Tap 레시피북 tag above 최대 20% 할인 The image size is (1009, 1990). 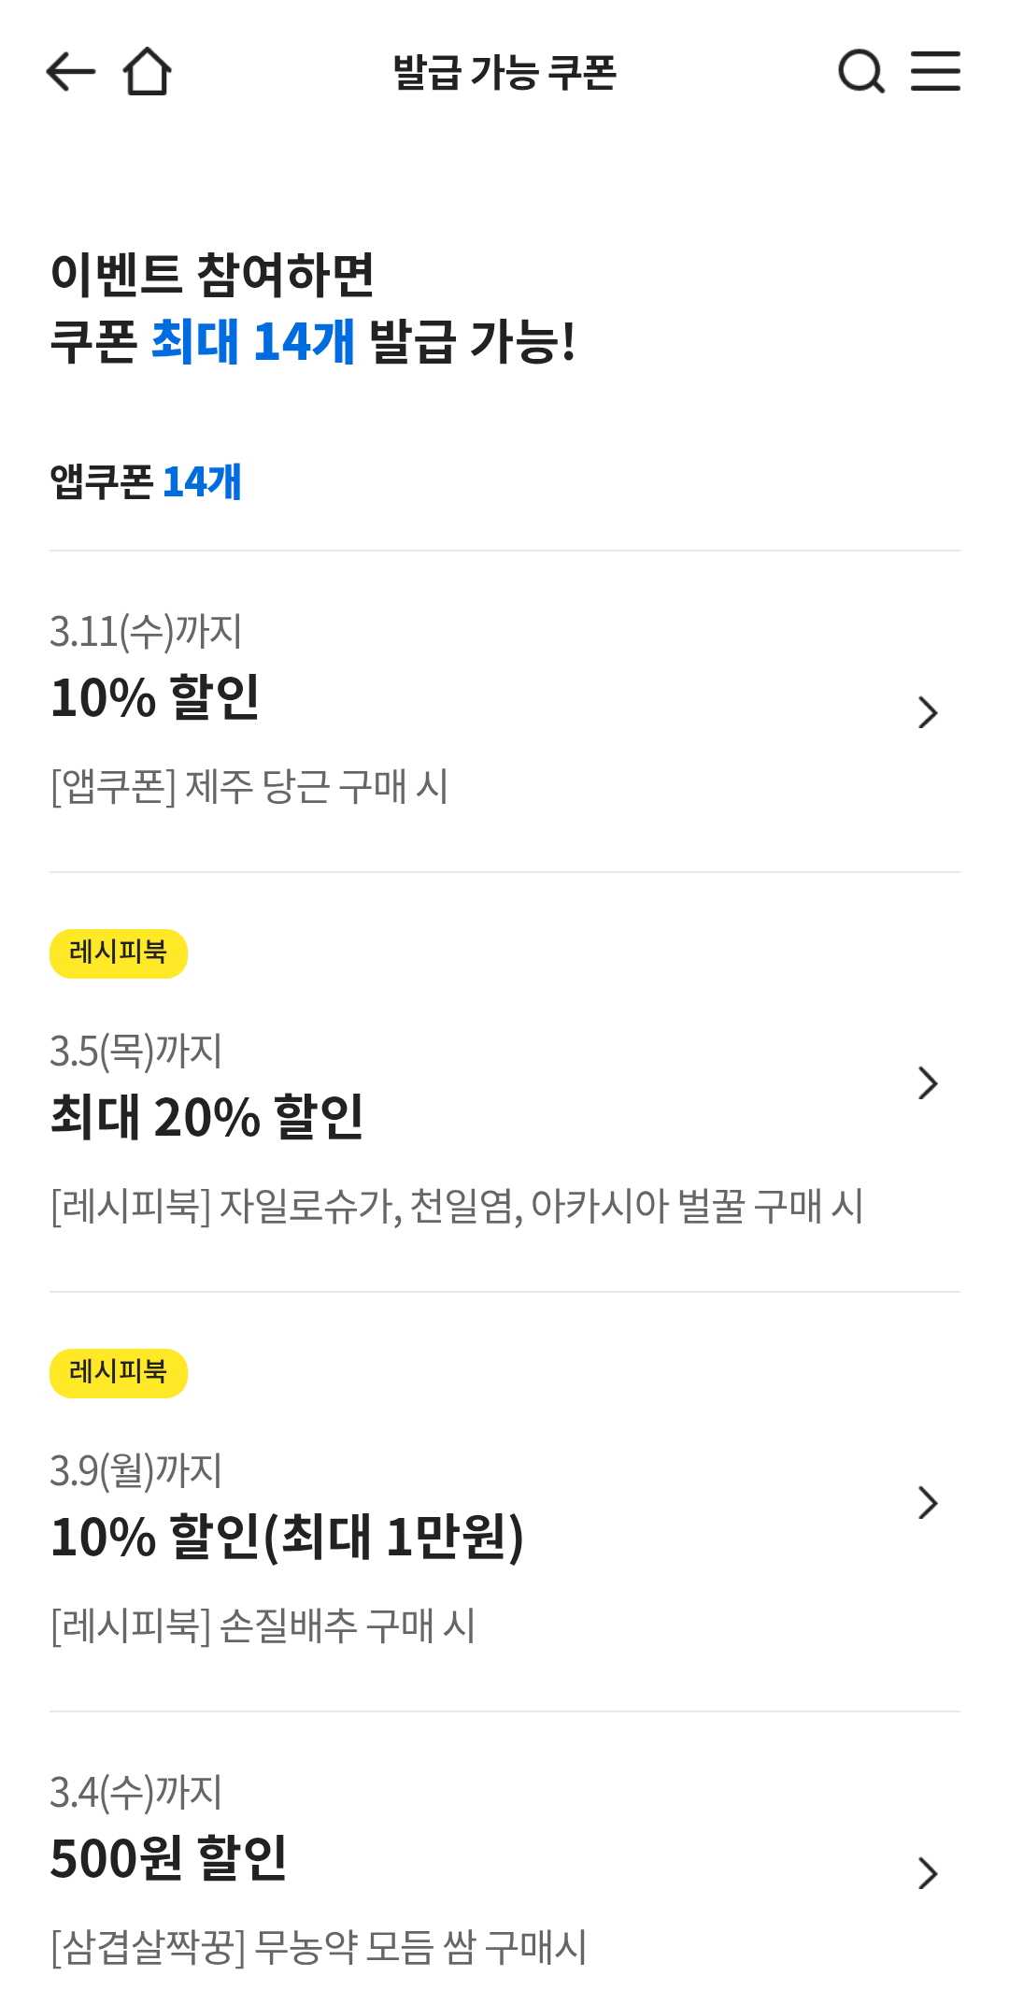pyautogui.click(x=119, y=953)
